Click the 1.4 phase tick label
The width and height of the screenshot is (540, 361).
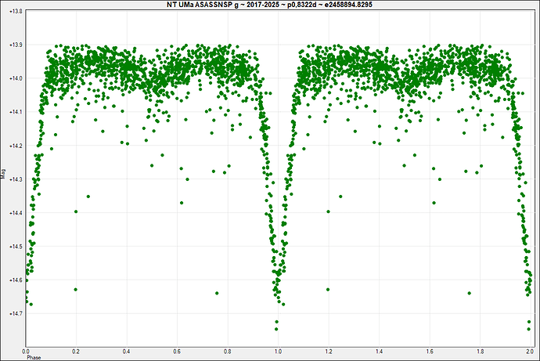tap(379, 352)
